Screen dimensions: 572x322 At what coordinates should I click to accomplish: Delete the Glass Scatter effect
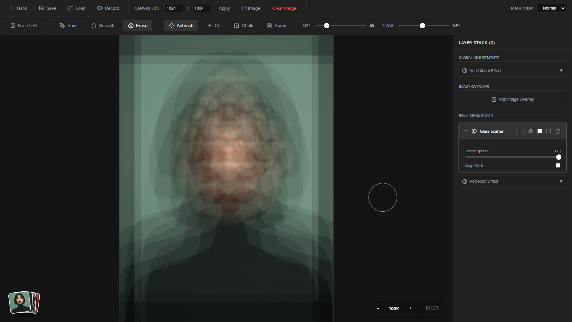[558, 131]
